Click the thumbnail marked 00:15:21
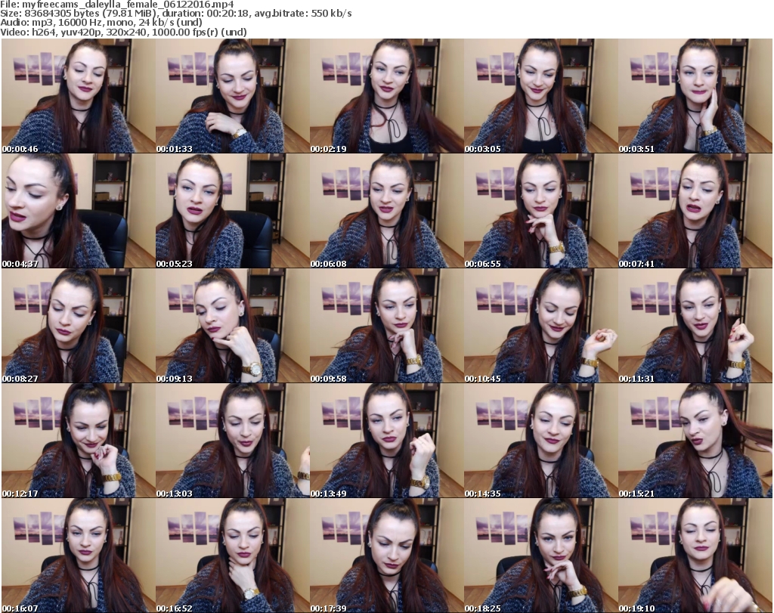Viewport: 774px width, 613px height. (x=694, y=441)
